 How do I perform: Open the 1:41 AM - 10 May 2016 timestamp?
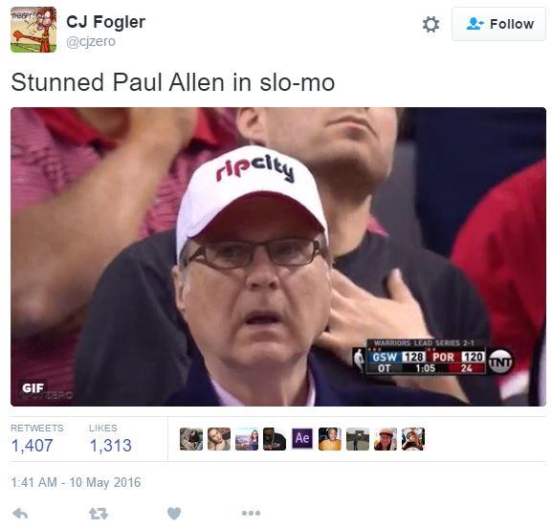tap(76, 482)
